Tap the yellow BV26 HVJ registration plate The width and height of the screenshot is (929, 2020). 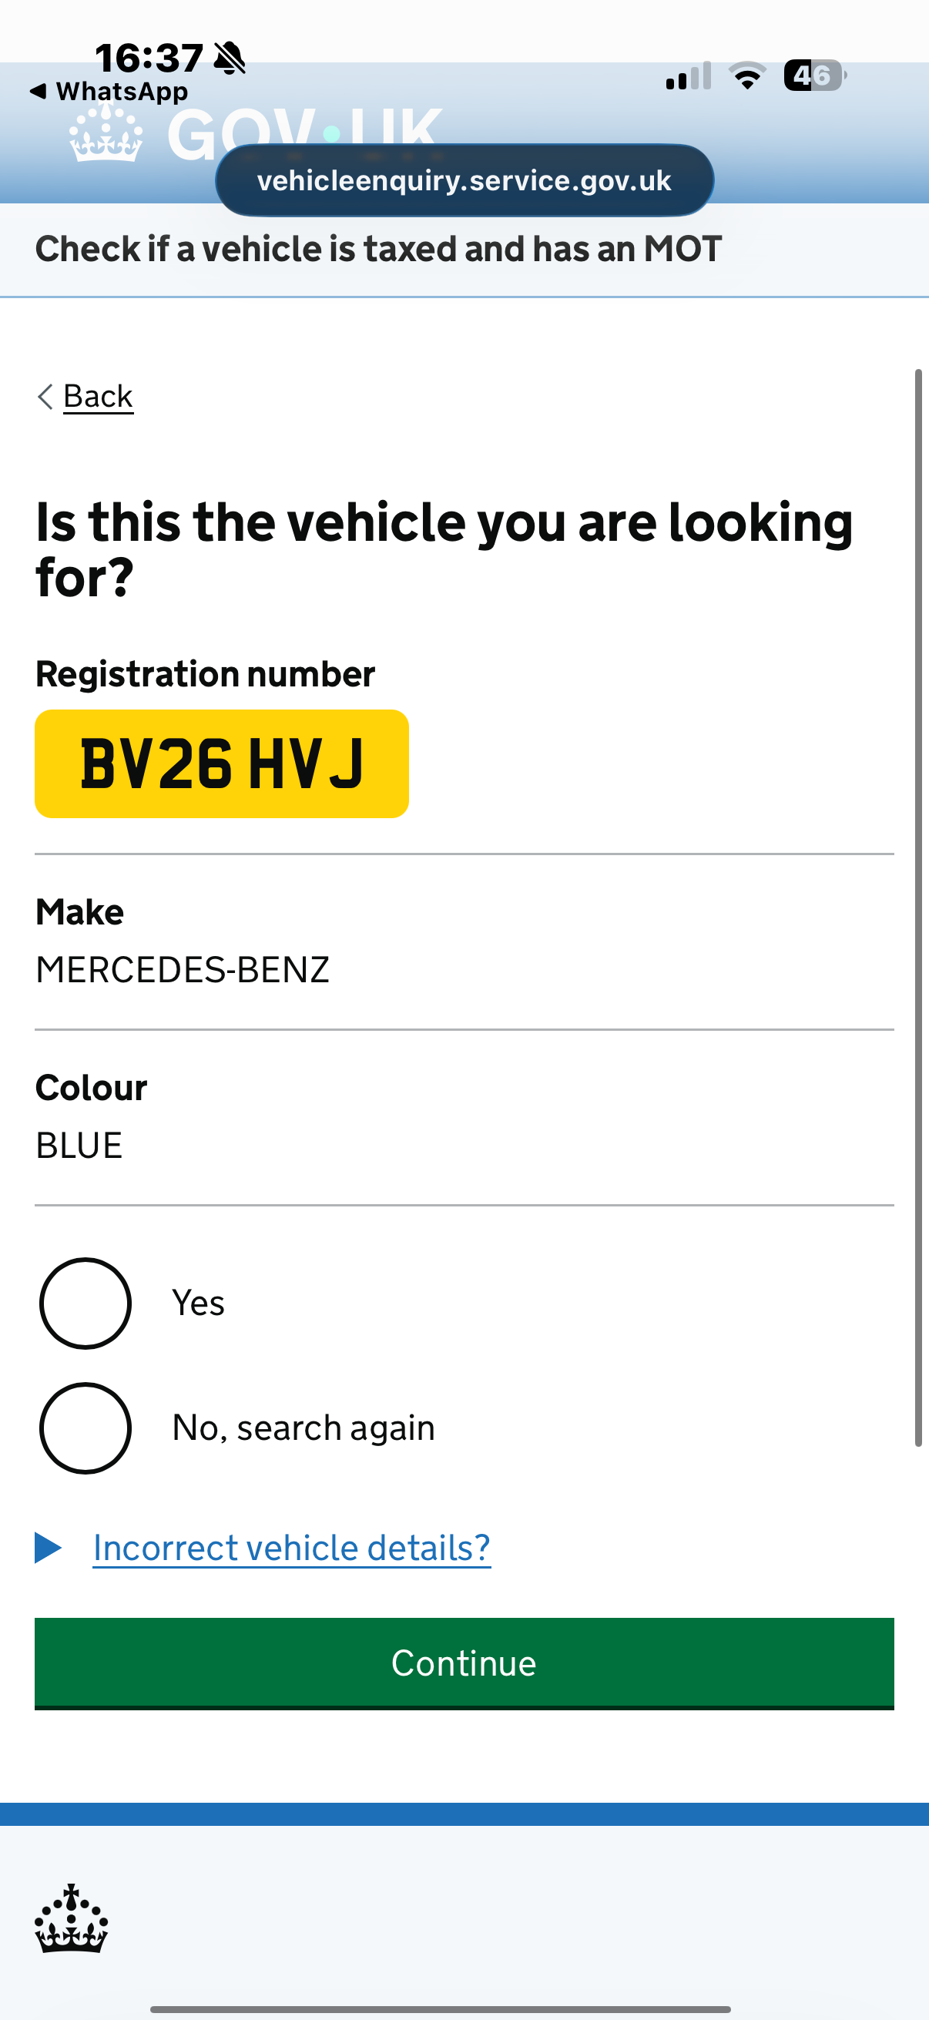222,763
